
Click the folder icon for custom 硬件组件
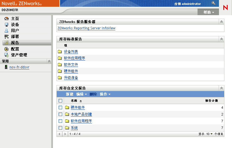[67, 107]
